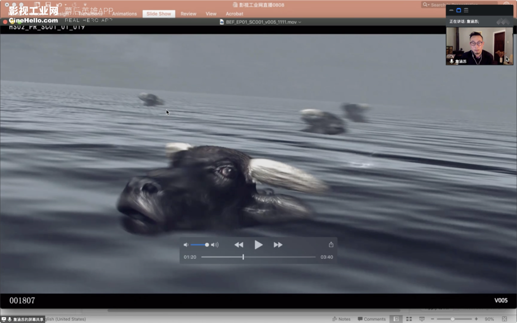Click the .mov file icon in title bar

pos(222,22)
